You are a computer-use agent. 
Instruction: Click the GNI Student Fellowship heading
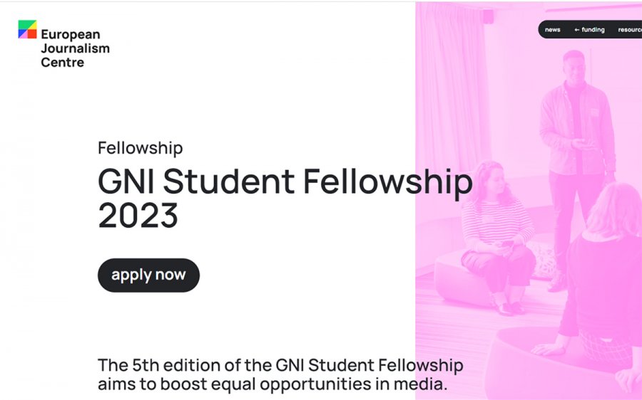coord(285,181)
